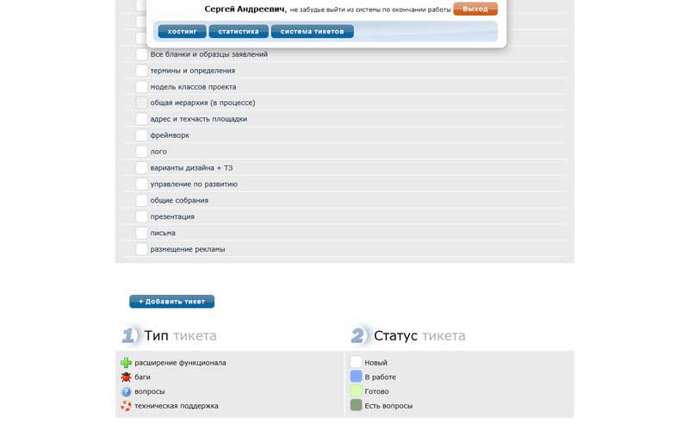
Task: Click the техническая поддержка label
Action: coord(177,406)
